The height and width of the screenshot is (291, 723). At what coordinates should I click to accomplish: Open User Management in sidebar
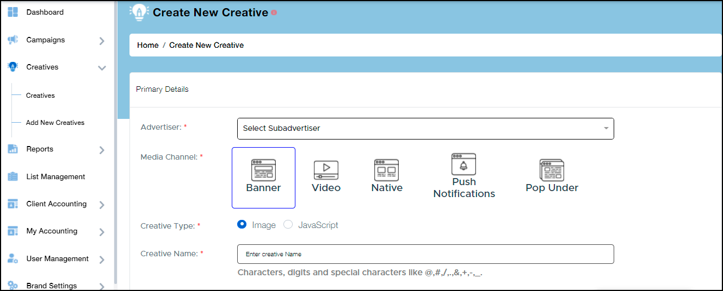click(57, 259)
